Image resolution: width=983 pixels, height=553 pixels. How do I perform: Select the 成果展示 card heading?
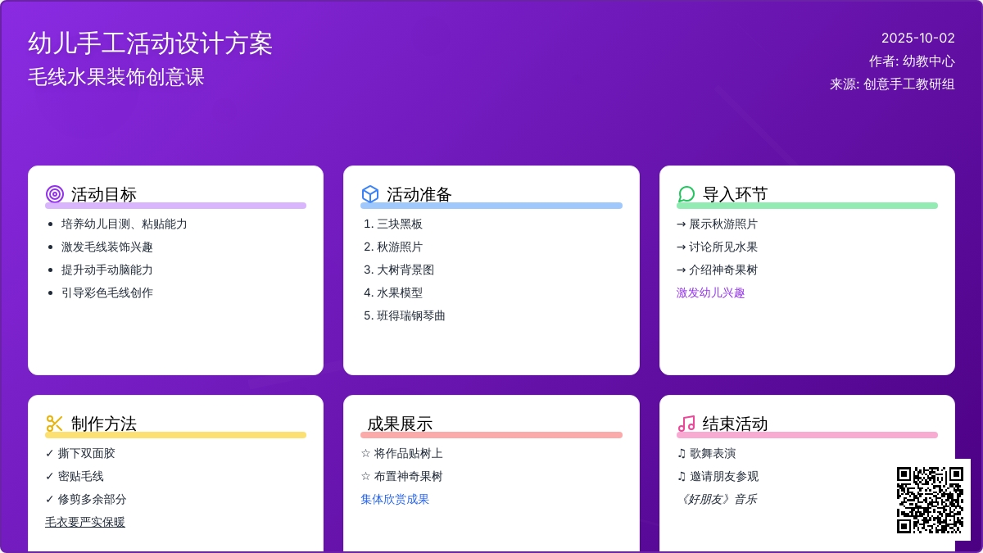[400, 424]
